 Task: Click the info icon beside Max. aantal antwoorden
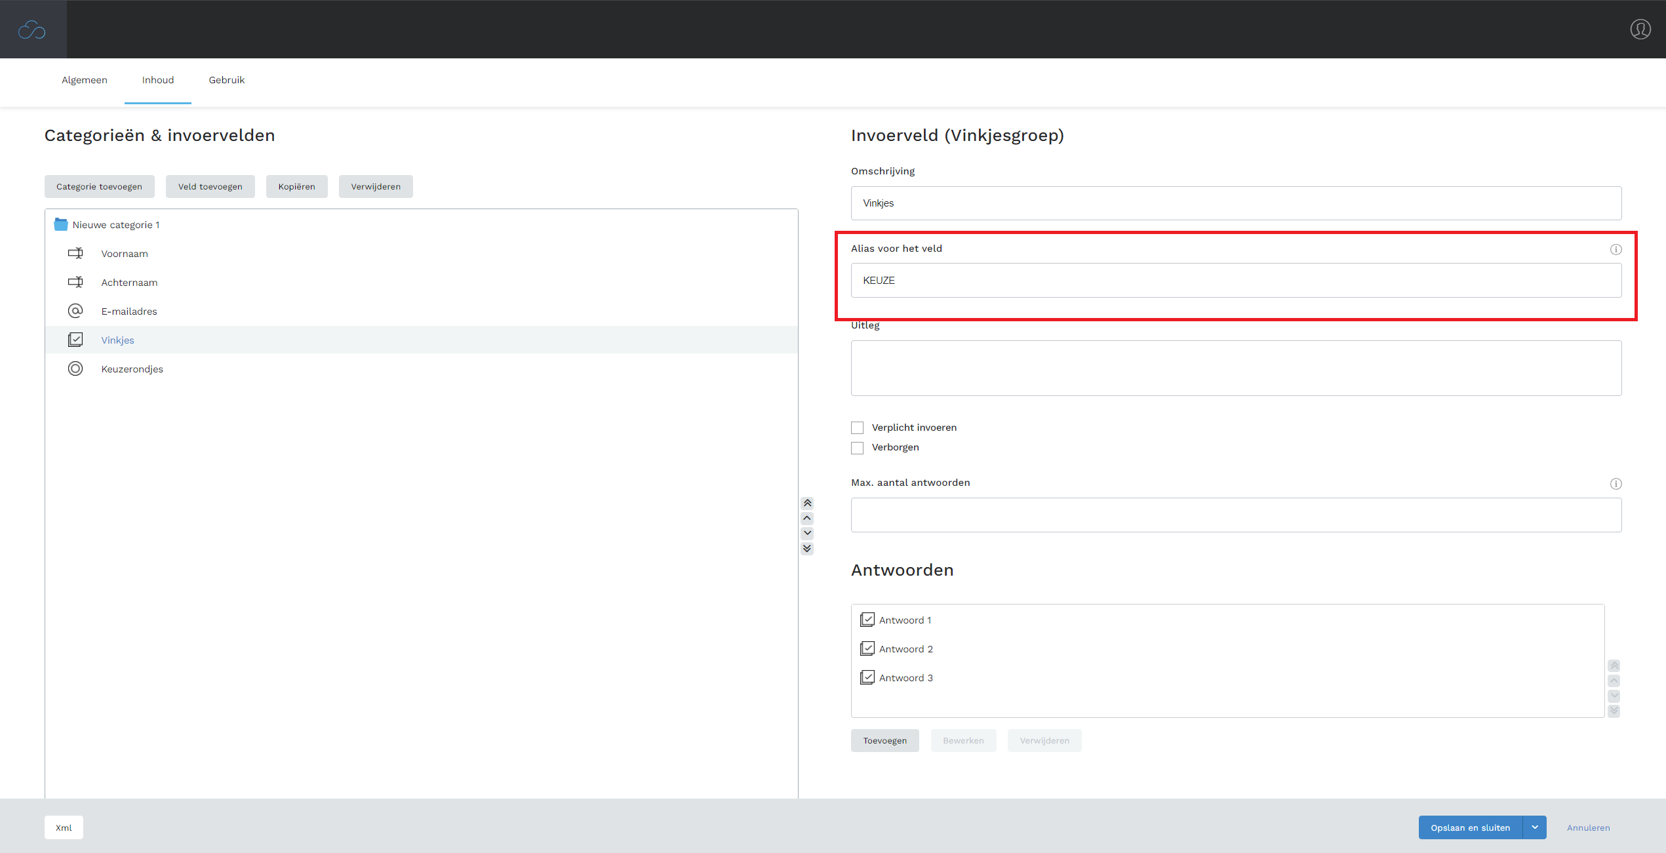point(1616,484)
